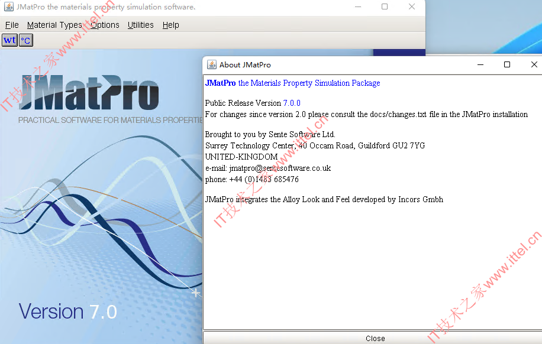542x344 pixels.
Task: Minimize the JMatPro main window
Action: (x=358, y=7)
